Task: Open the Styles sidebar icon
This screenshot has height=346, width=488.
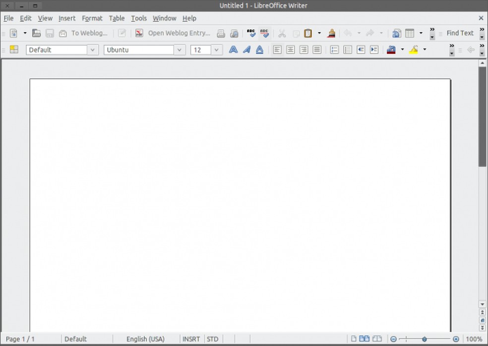Action: click(13, 49)
